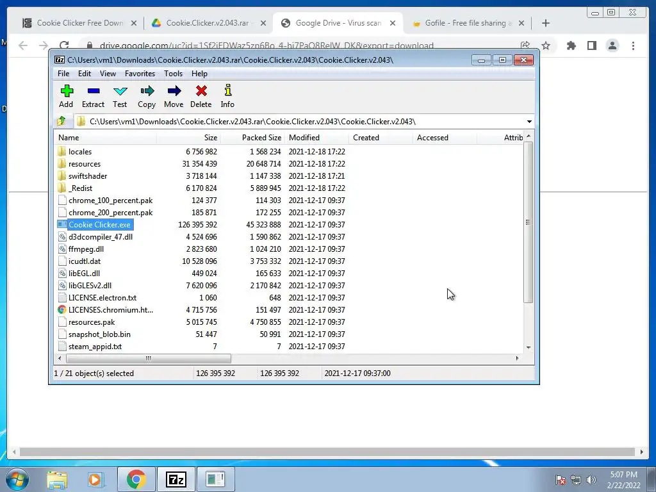
Task: Click the file list vertical scrollbar thumb
Action: tap(529, 222)
